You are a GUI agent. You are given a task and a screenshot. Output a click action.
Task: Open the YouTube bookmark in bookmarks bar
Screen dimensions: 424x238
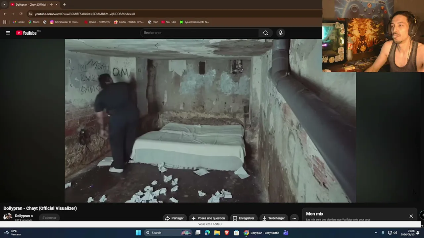coord(169,22)
